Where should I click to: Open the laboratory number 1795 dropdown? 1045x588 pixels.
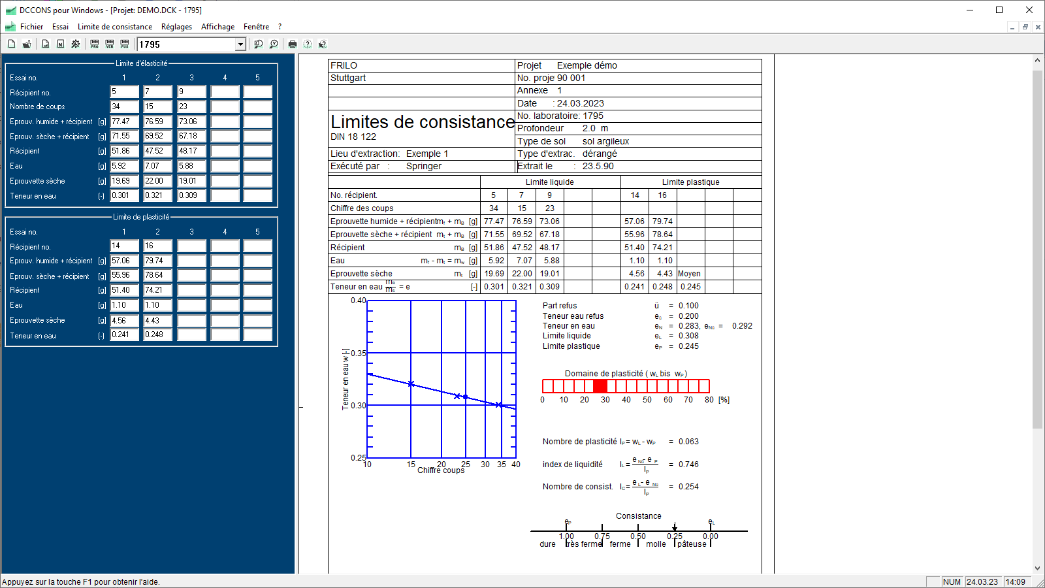pyautogui.click(x=240, y=44)
